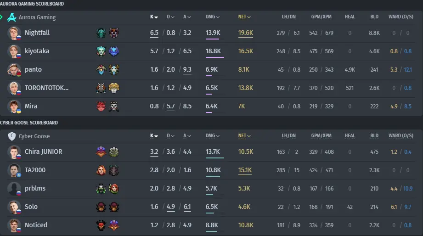Click the Cyber Goose shield logo

(11, 136)
